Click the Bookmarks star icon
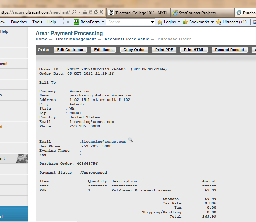 pyautogui.click(x=185, y=22)
